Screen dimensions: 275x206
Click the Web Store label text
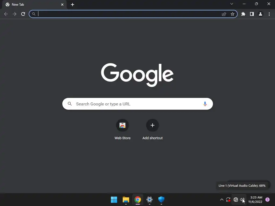pyautogui.click(x=122, y=138)
